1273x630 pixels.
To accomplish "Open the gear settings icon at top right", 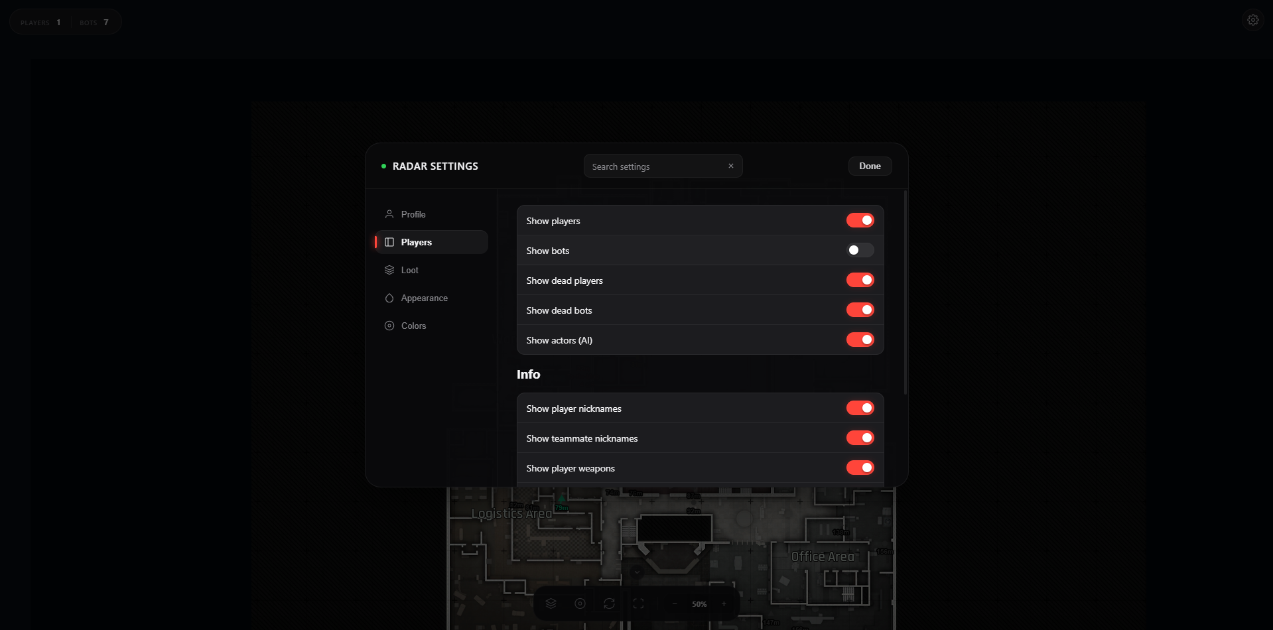I will pos(1252,20).
